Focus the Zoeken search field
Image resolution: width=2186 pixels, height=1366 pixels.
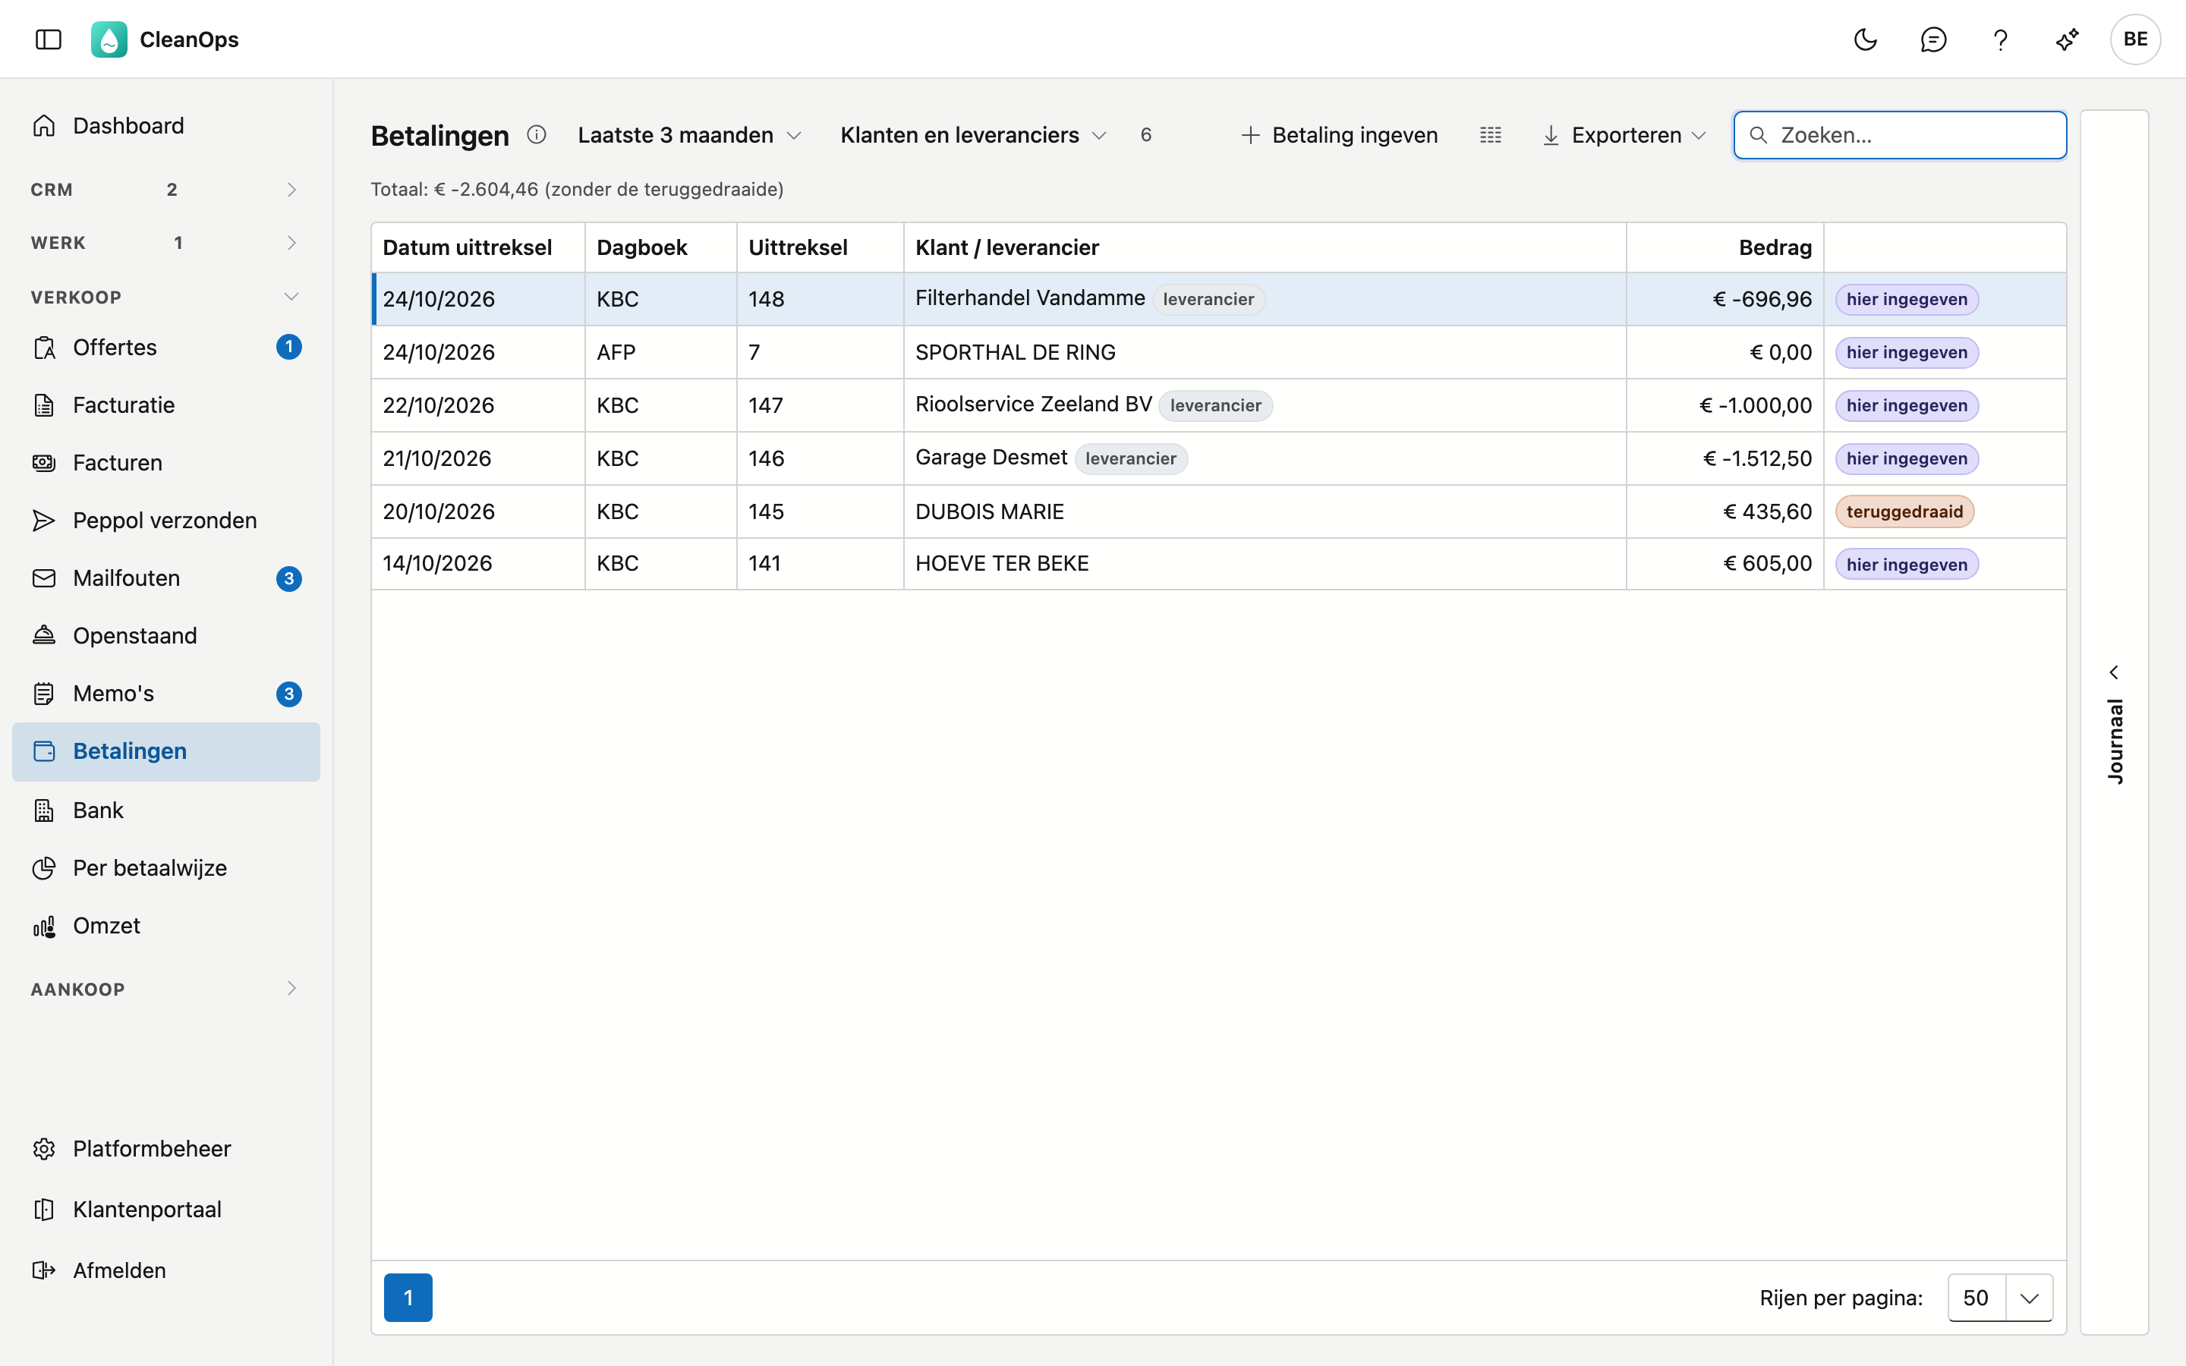[1900, 136]
